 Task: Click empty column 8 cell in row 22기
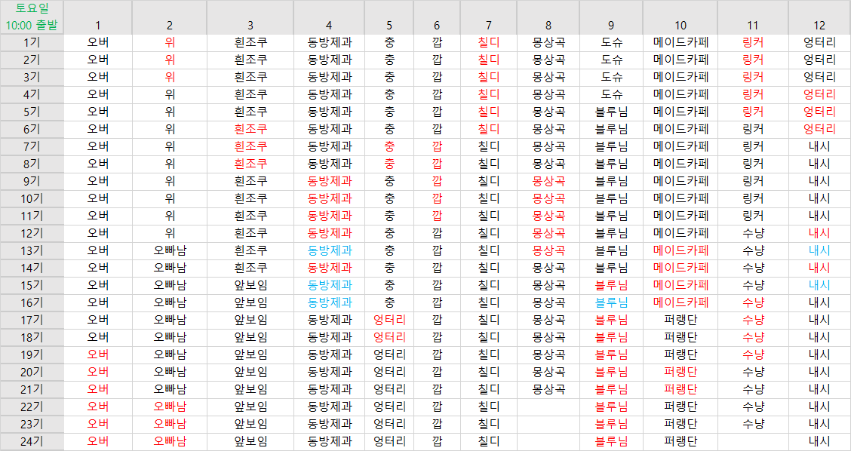[x=548, y=407]
